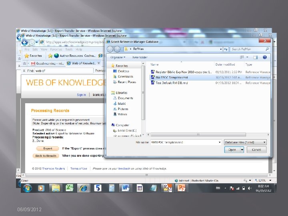Expand the Open button split arrow

(x=242, y=150)
